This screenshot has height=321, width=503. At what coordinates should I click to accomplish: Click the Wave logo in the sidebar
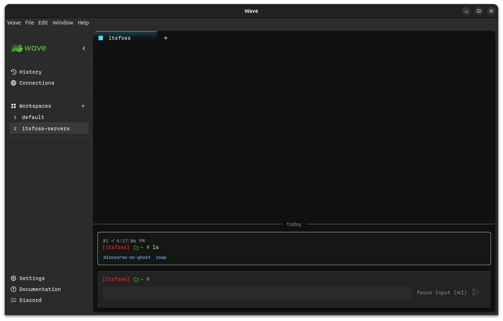tap(28, 48)
